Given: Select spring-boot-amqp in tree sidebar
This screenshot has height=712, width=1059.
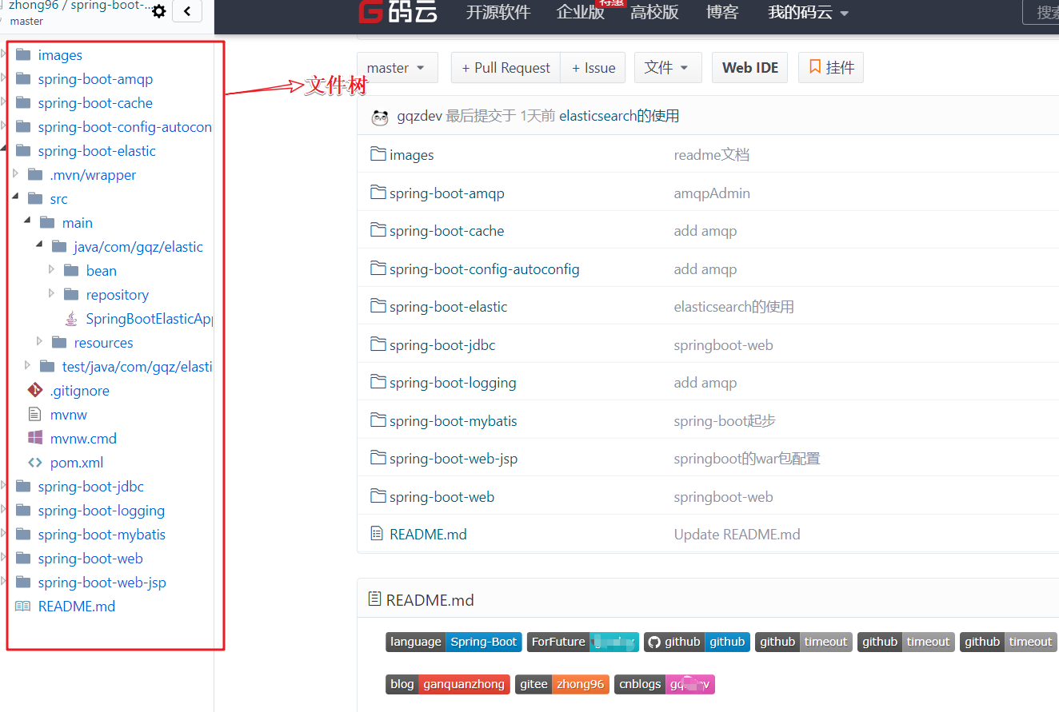Looking at the screenshot, I should (95, 79).
